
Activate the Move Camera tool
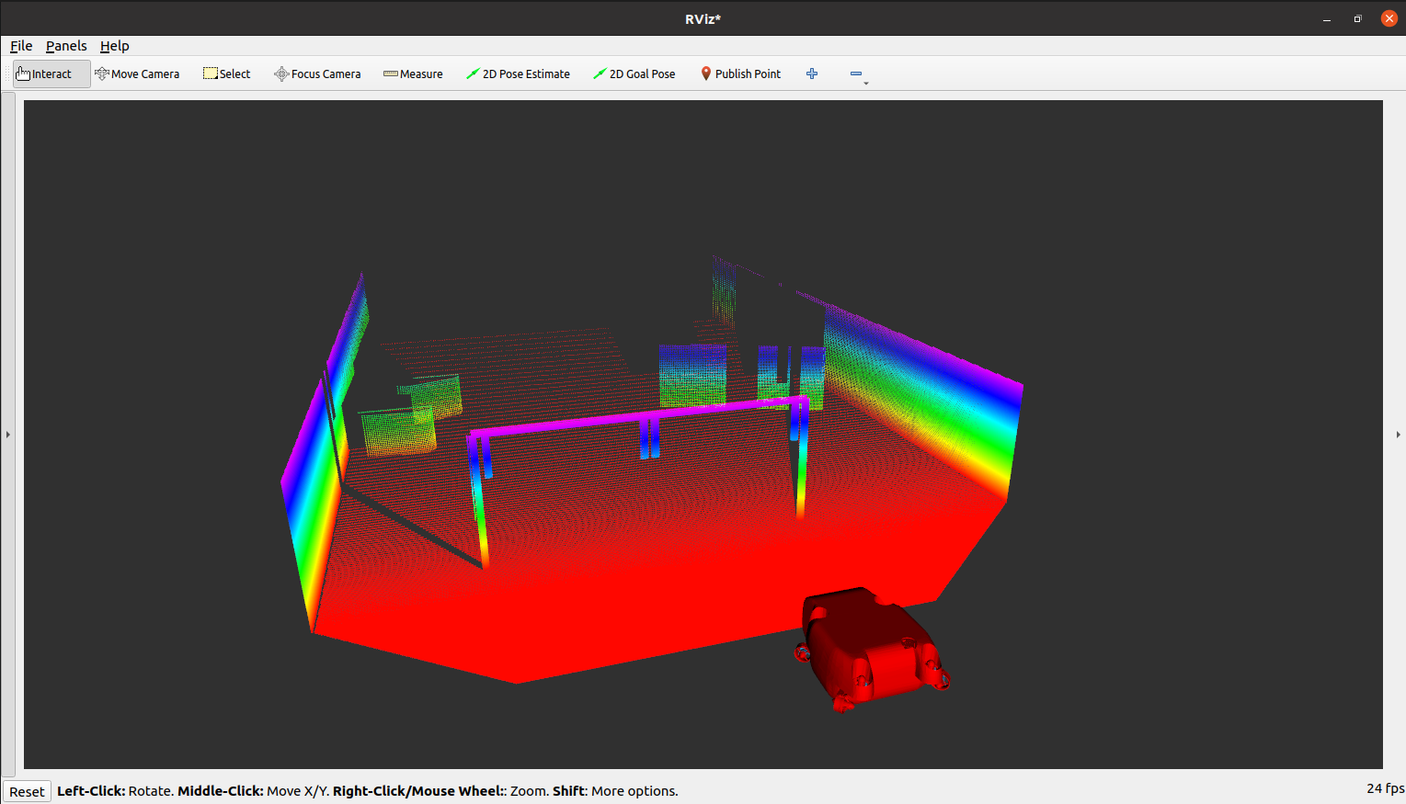(x=137, y=74)
